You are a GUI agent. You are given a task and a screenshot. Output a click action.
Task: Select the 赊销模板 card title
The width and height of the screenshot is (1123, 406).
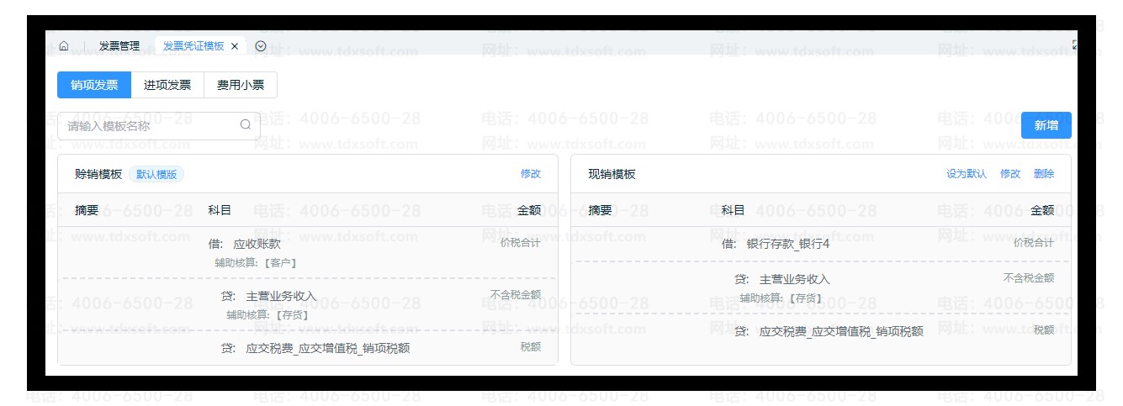coord(98,175)
